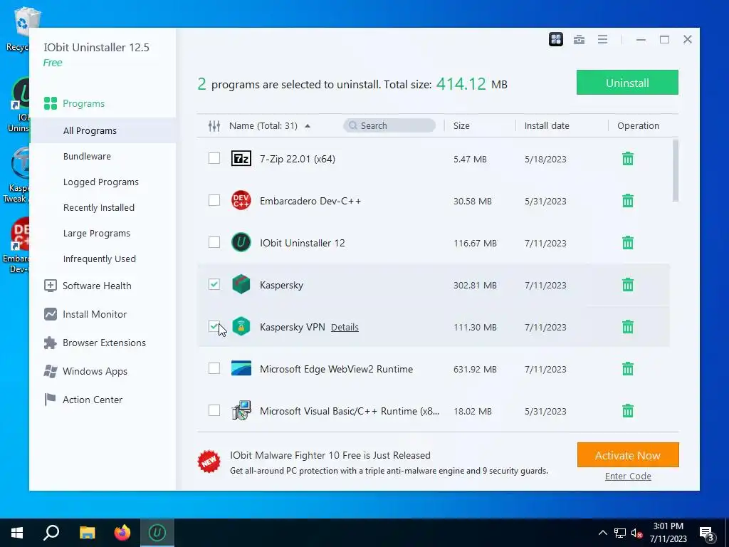Open taskbar search magnifier
Image resolution: width=729 pixels, height=547 pixels.
tap(51, 533)
